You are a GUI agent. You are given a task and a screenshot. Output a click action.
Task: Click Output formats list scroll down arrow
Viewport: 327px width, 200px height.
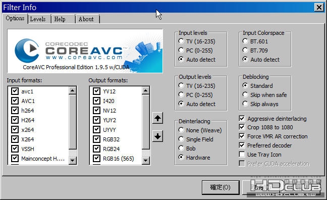(145, 160)
